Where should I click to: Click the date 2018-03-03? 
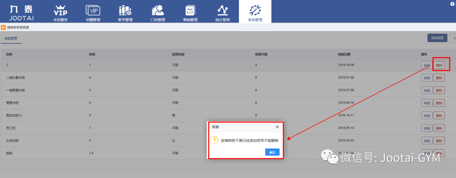(346, 141)
